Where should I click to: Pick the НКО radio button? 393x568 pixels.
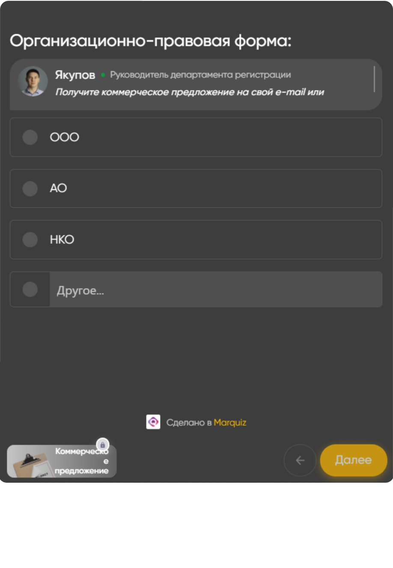tap(30, 239)
